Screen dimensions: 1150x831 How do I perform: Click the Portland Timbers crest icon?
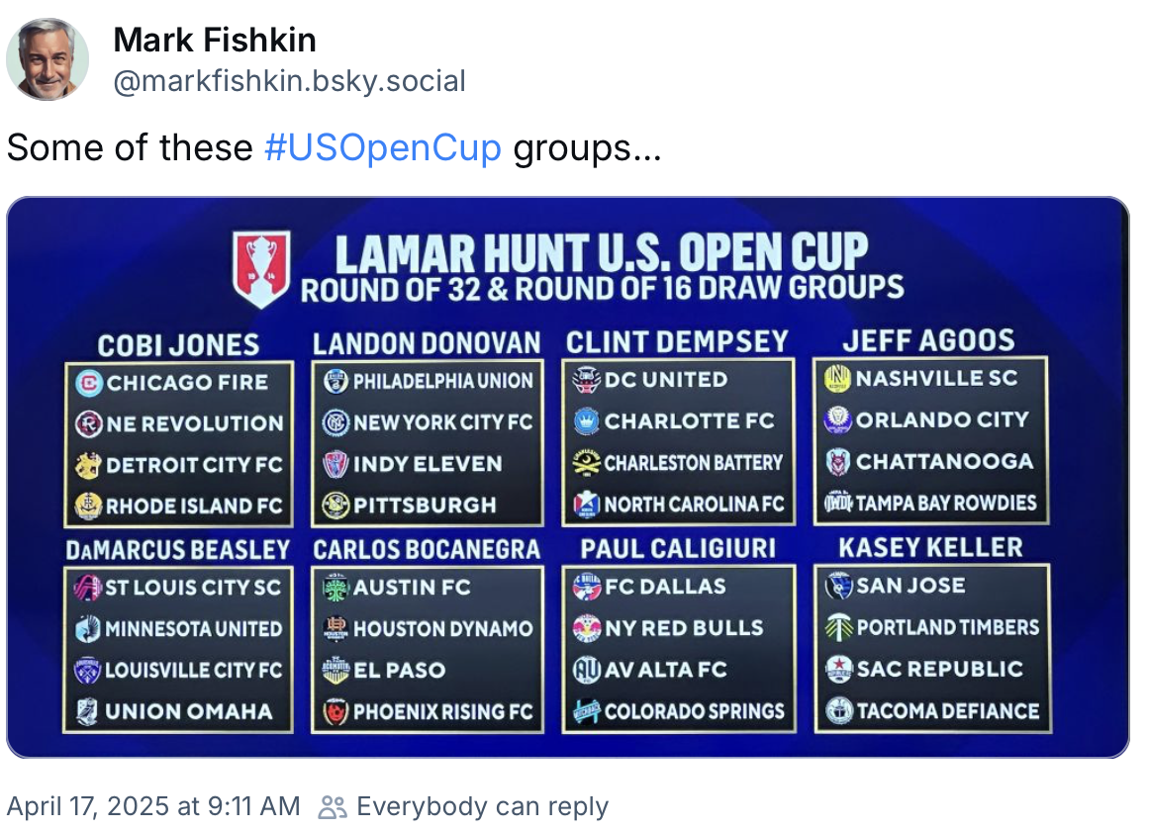click(x=839, y=627)
